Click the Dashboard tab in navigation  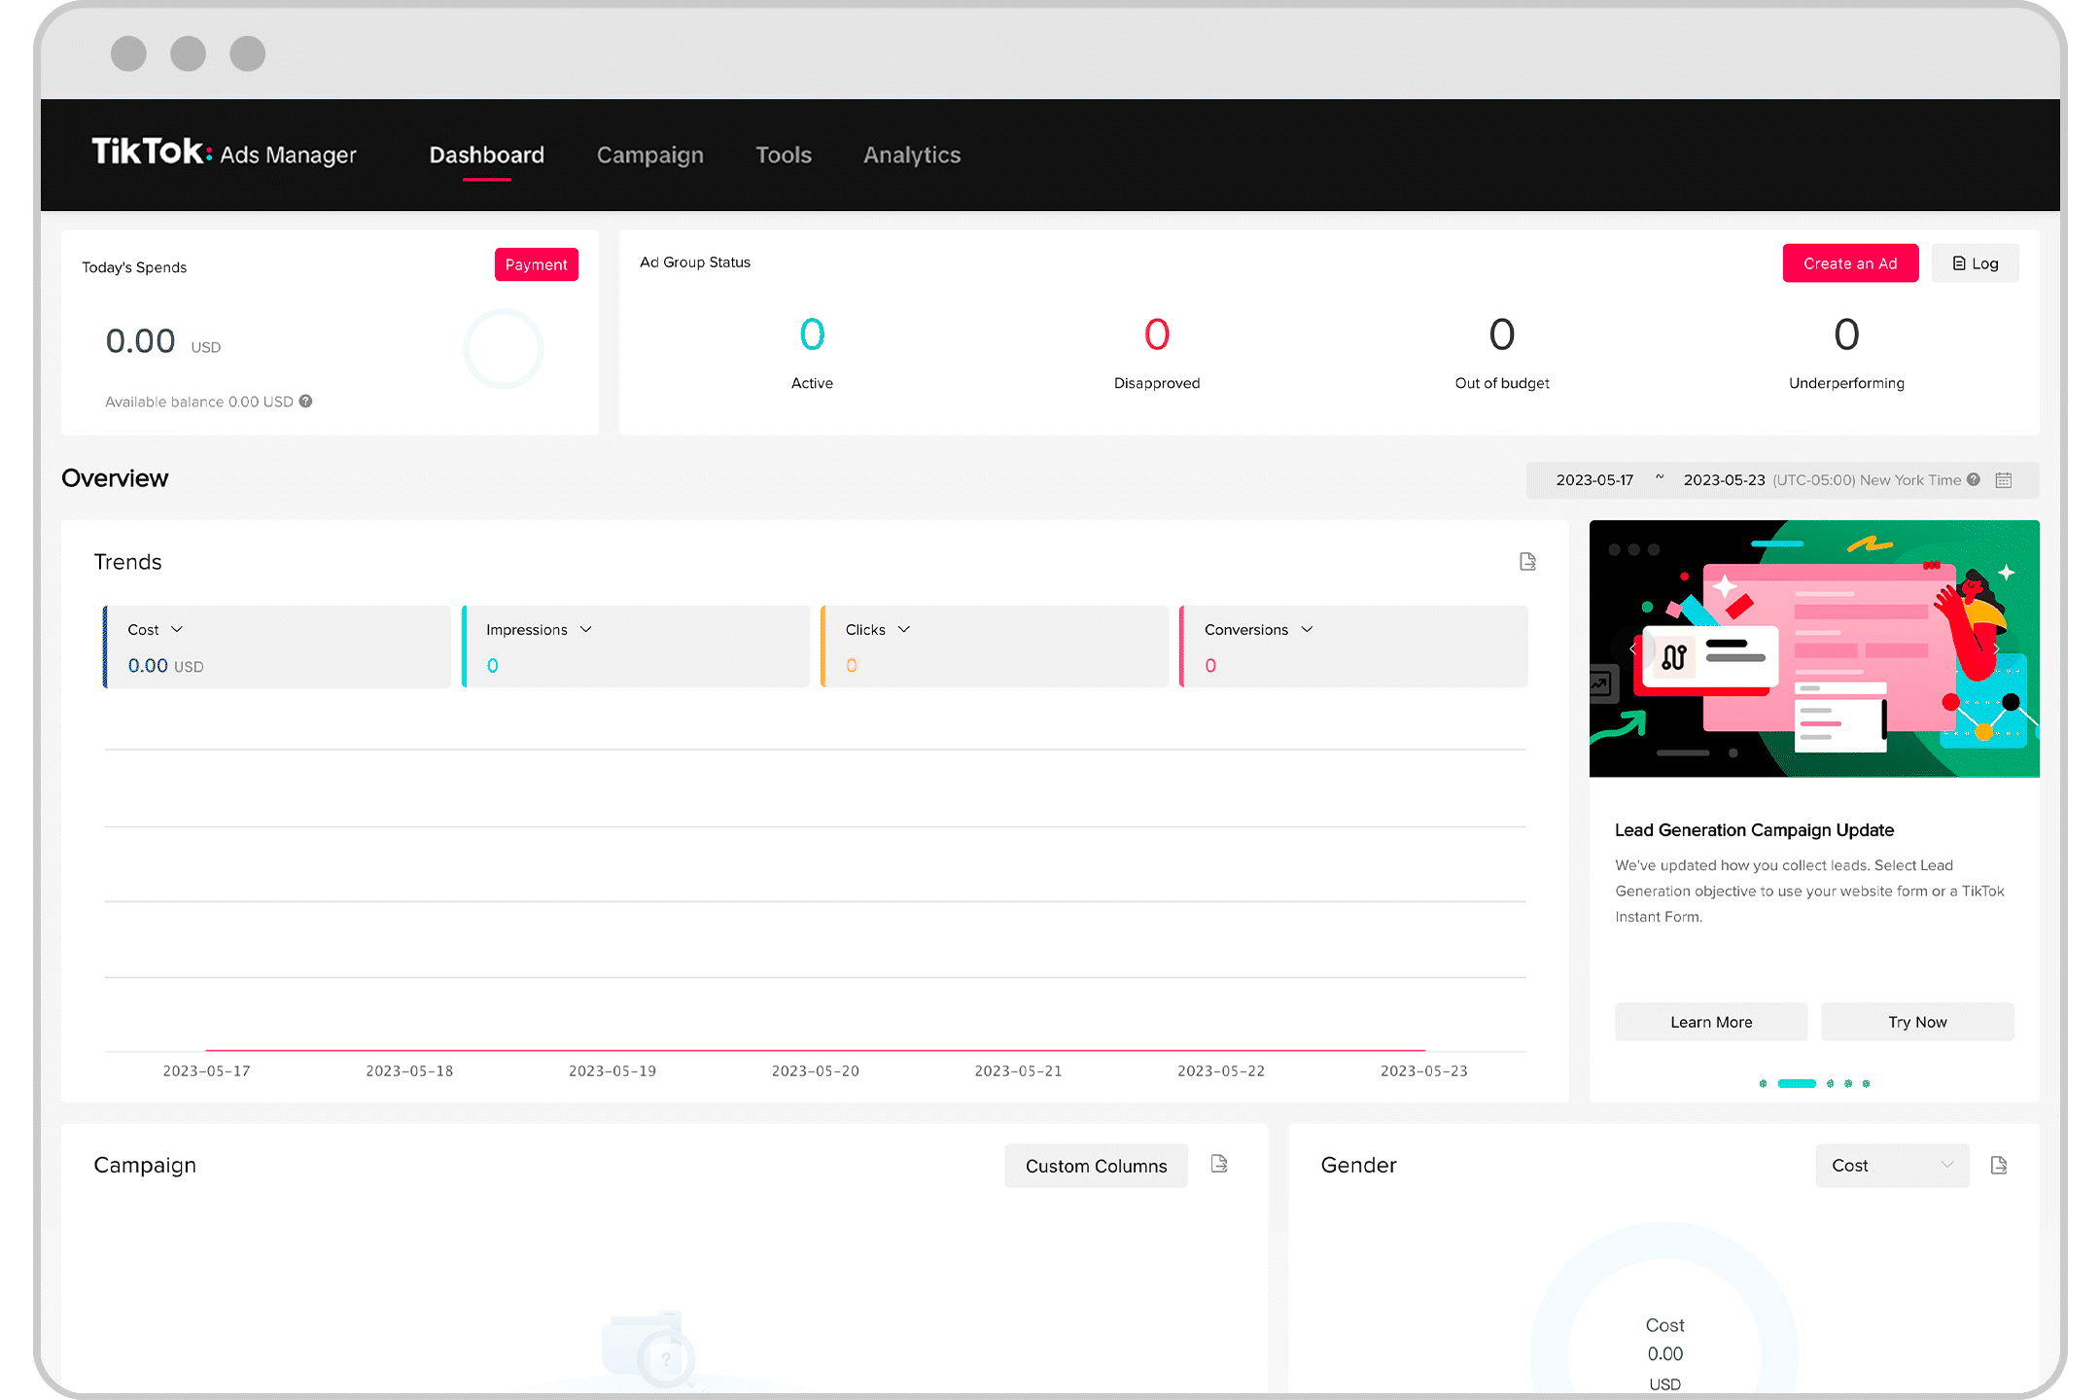pyautogui.click(x=486, y=155)
